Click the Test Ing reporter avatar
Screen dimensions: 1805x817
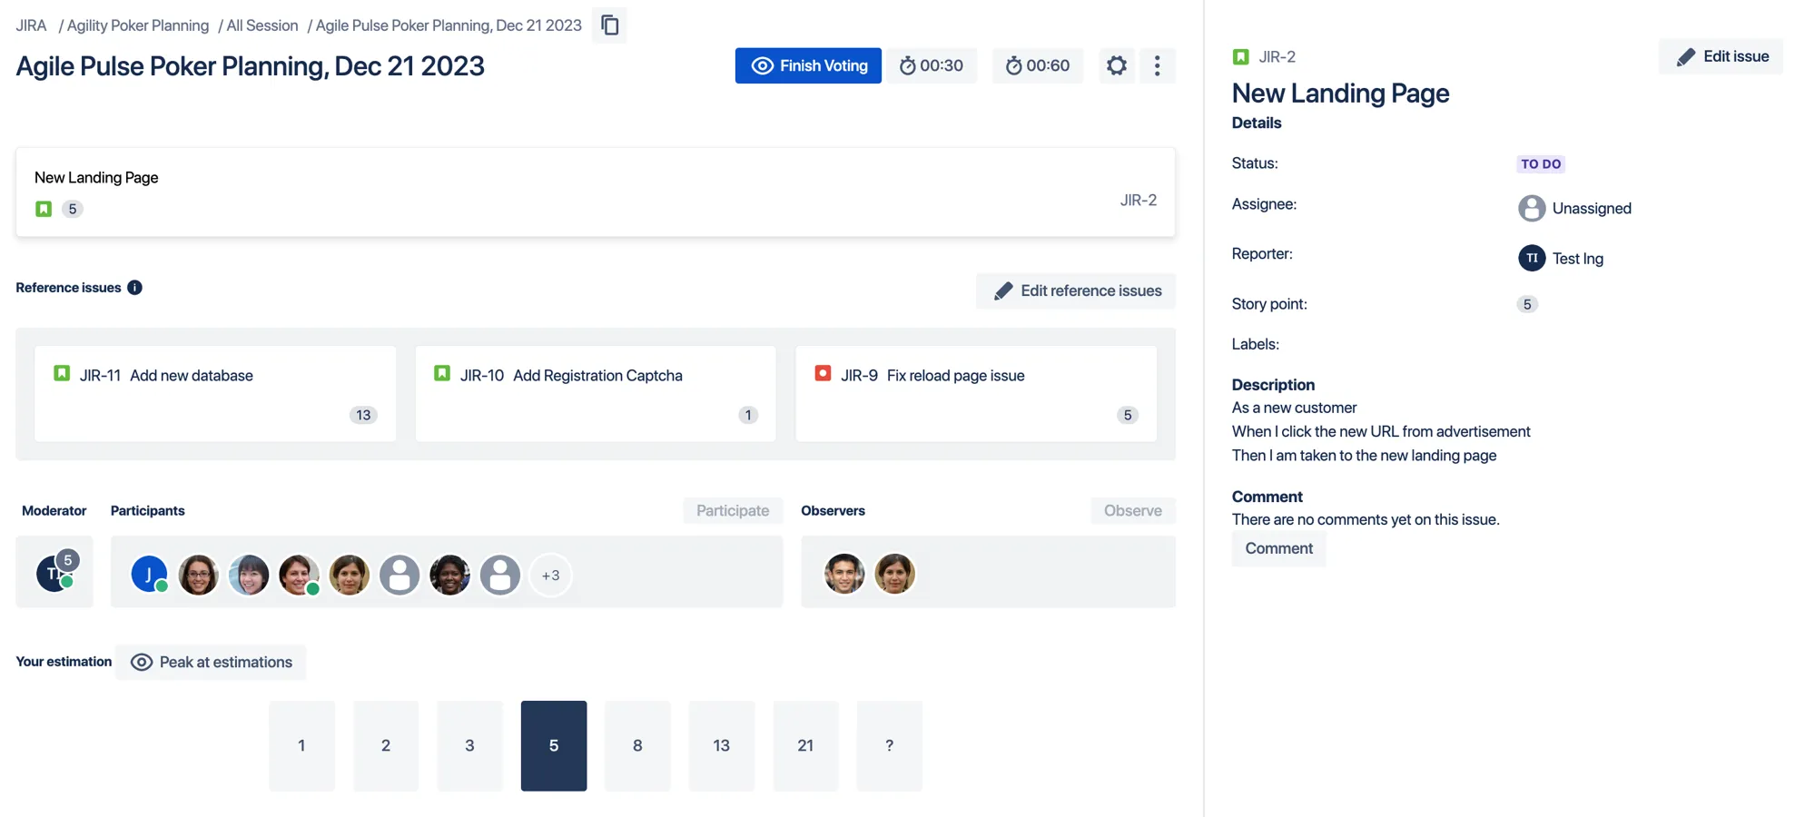tap(1532, 258)
